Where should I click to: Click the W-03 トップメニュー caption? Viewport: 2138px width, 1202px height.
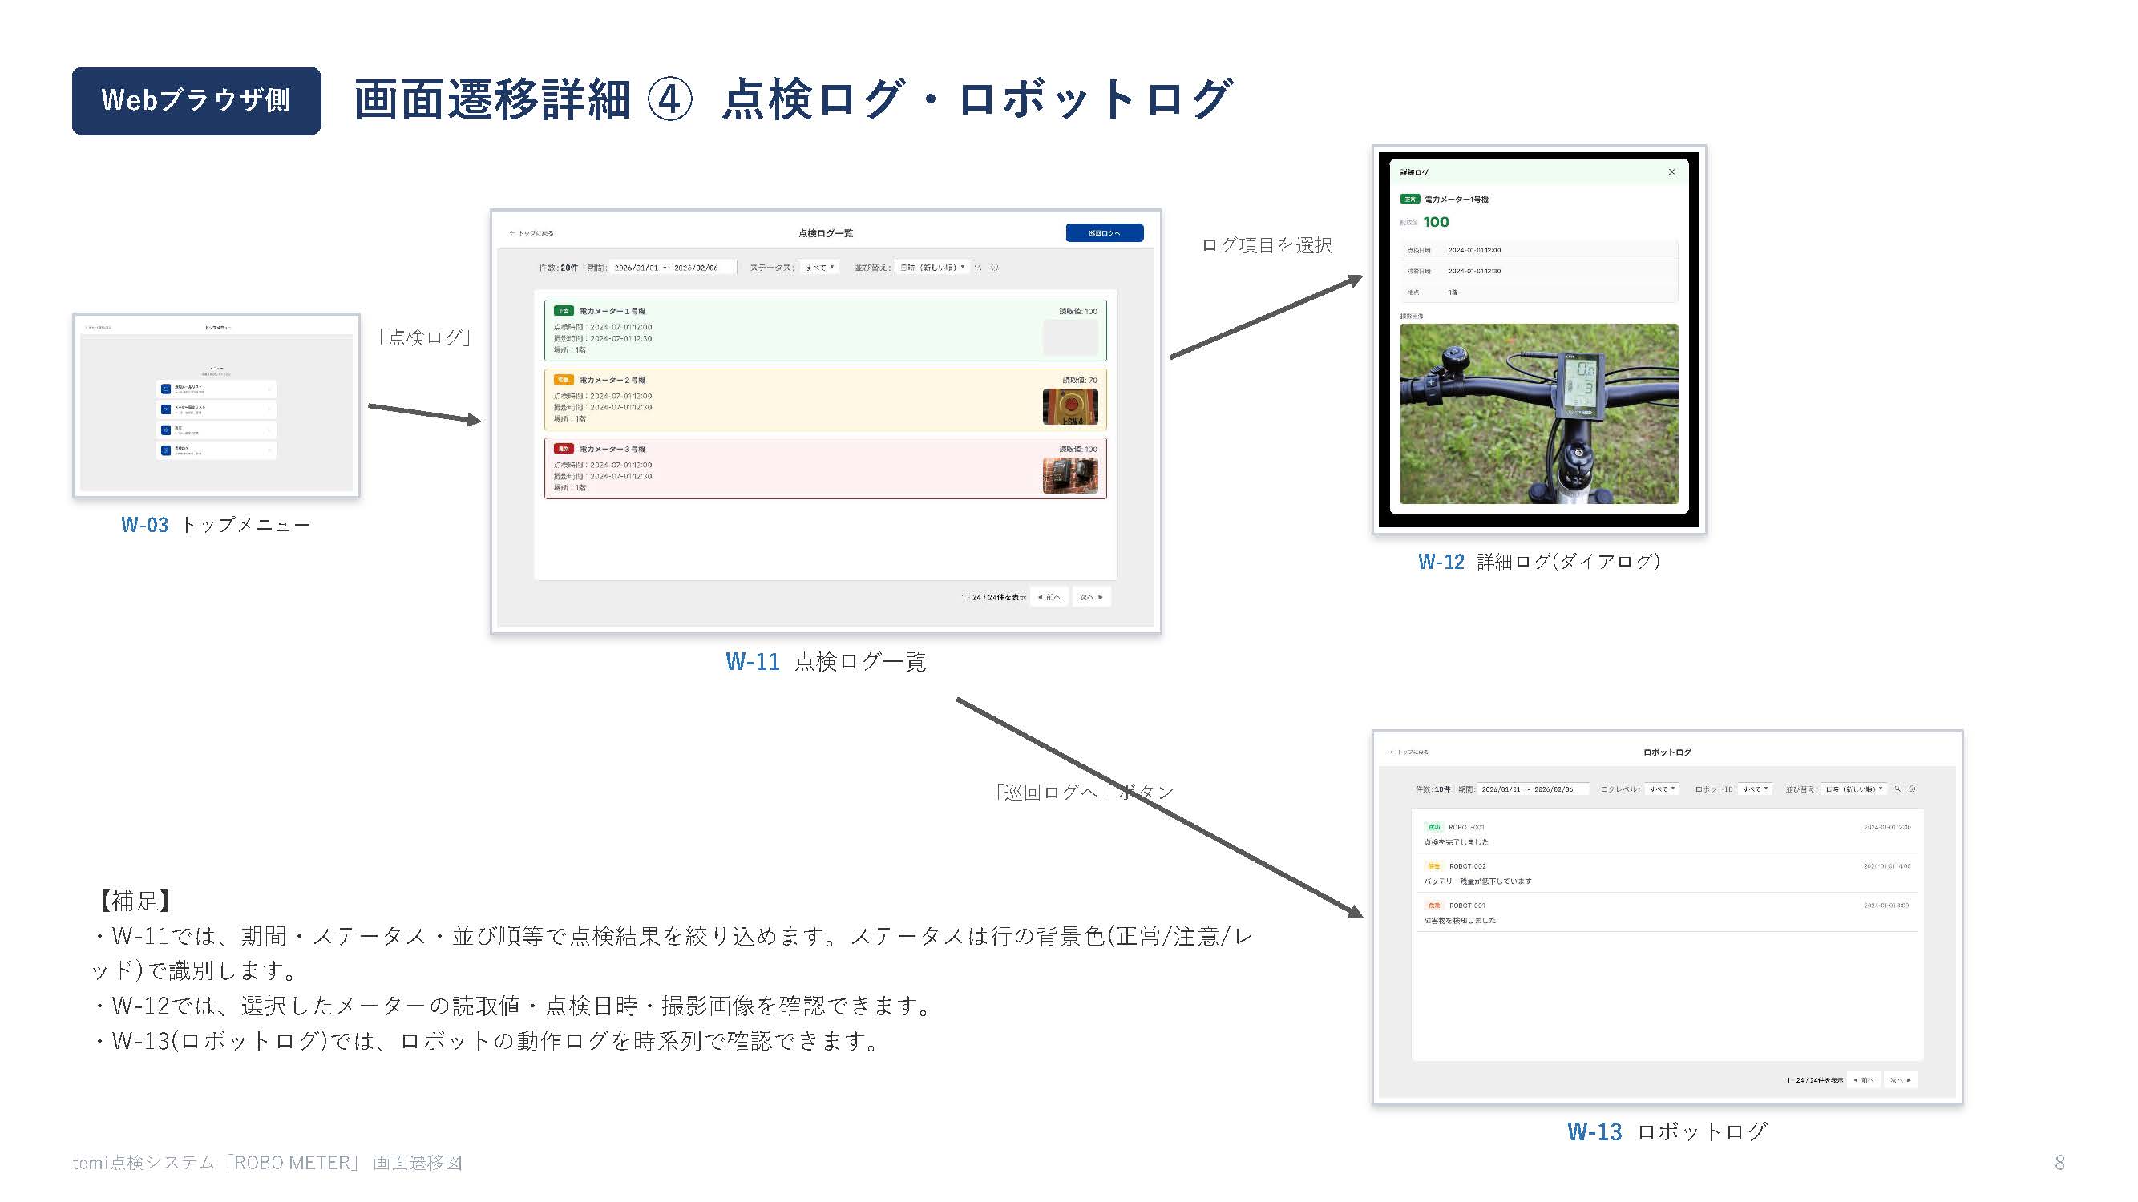click(216, 525)
